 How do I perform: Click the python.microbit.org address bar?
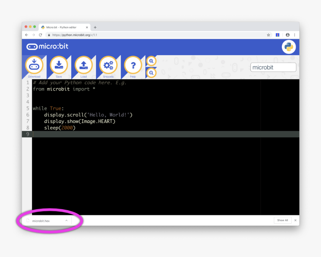click(x=149, y=35)
